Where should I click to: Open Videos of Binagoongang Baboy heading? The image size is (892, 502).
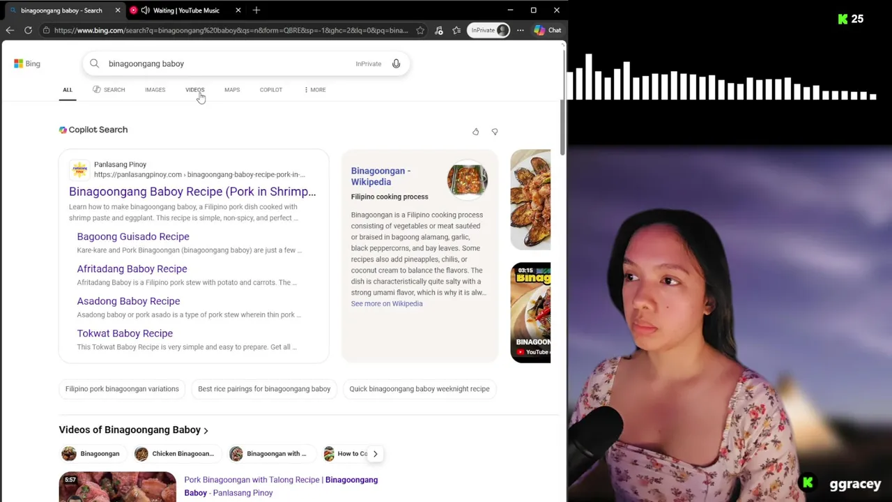[x=133, y=430]
